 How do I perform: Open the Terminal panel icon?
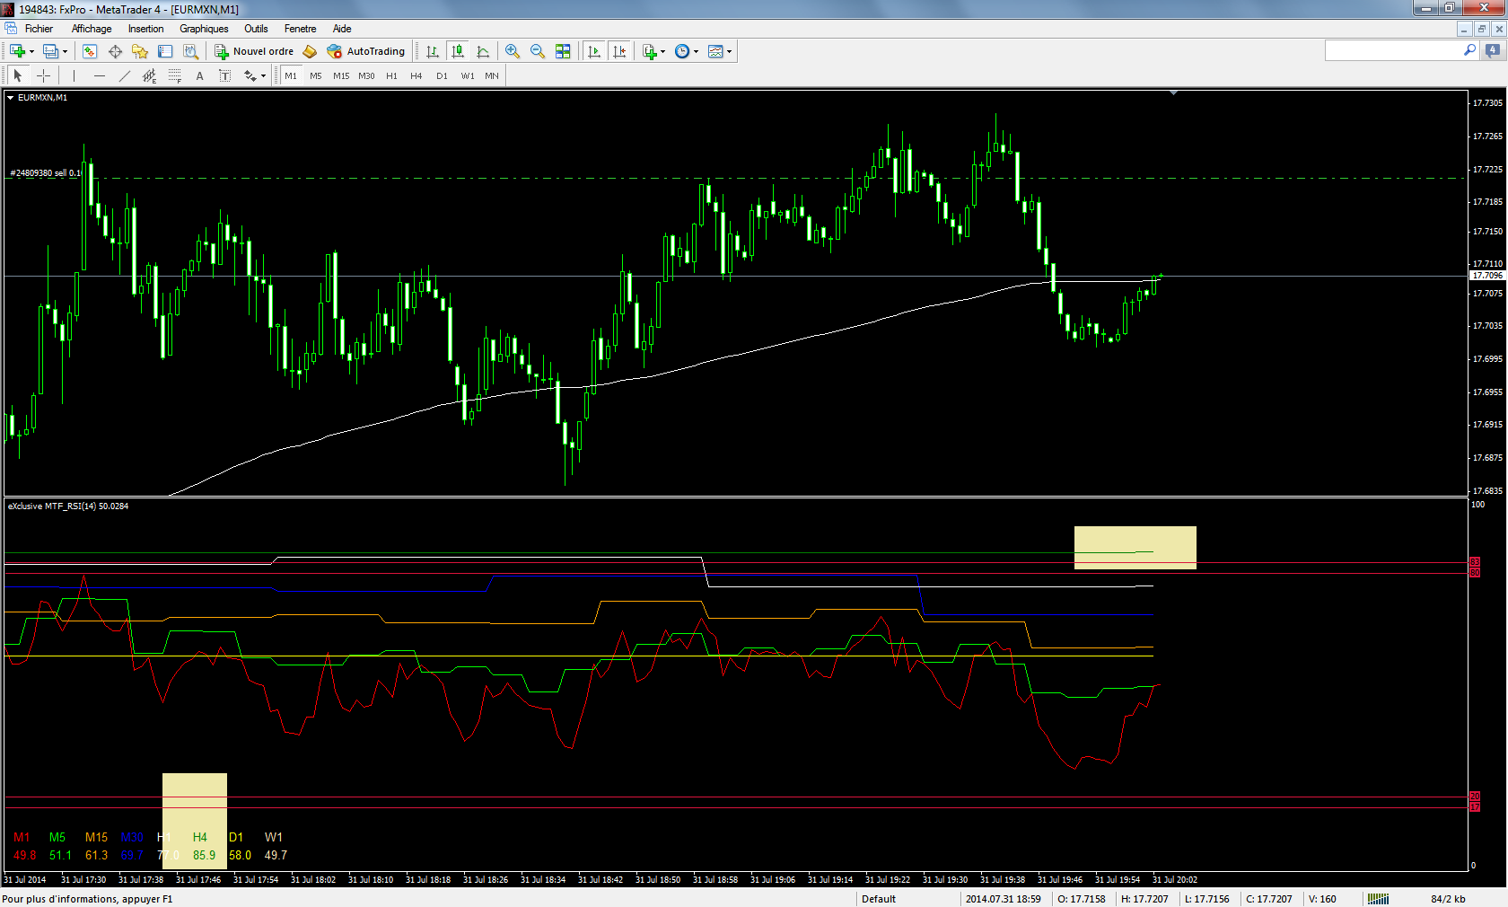click(165, 51)
